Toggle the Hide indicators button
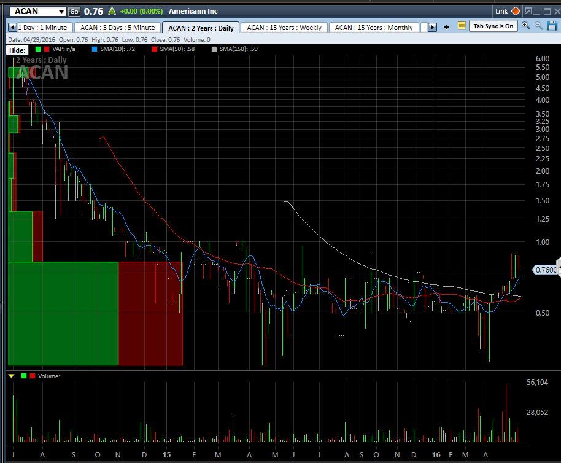This screenshot has height=463, width=561. coord(17,49)
